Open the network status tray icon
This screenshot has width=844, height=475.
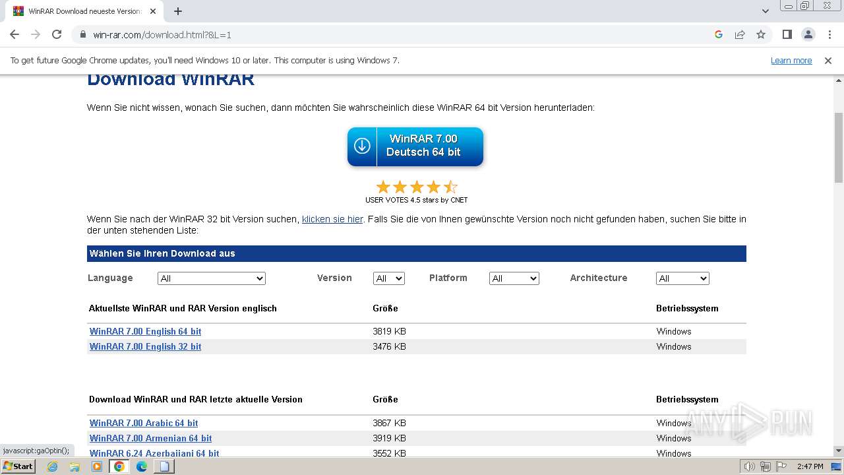pyautogui.click(x=766, y=466)
